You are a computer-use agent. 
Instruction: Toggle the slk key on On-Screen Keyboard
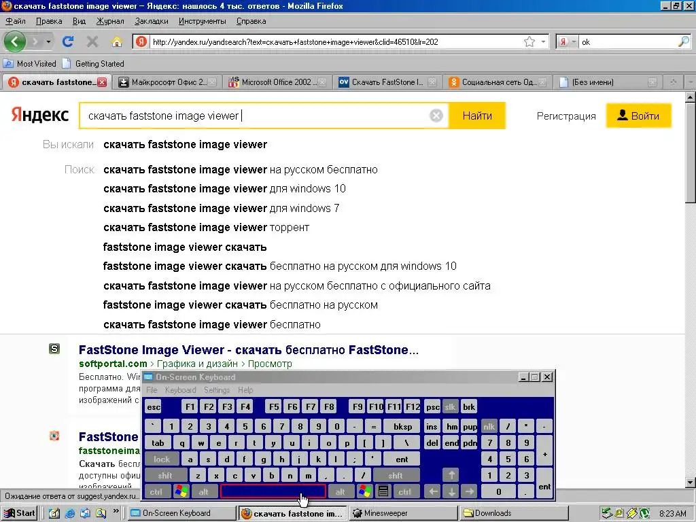[450, 406]
